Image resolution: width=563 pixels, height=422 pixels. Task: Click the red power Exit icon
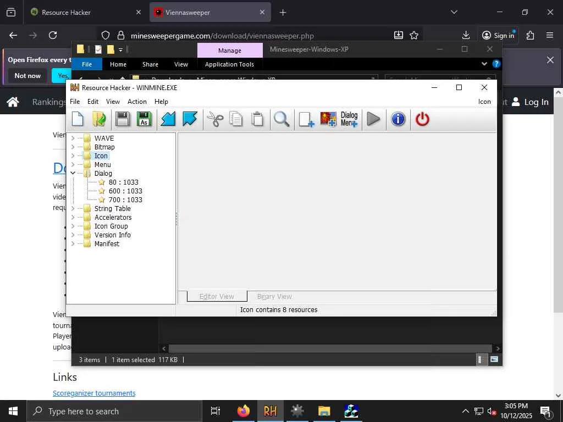coord(422,119)
